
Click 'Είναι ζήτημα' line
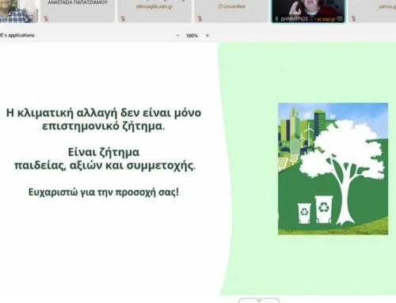click(104, 153)
